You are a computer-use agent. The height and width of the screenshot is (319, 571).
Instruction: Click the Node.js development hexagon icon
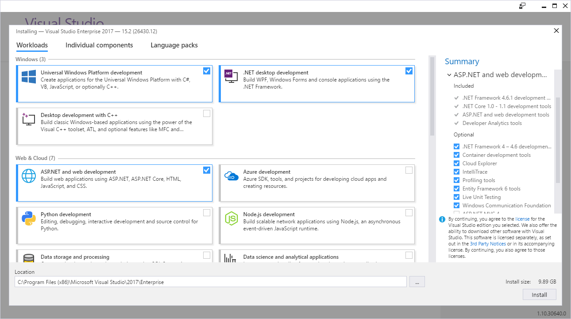tap(231, 218)
